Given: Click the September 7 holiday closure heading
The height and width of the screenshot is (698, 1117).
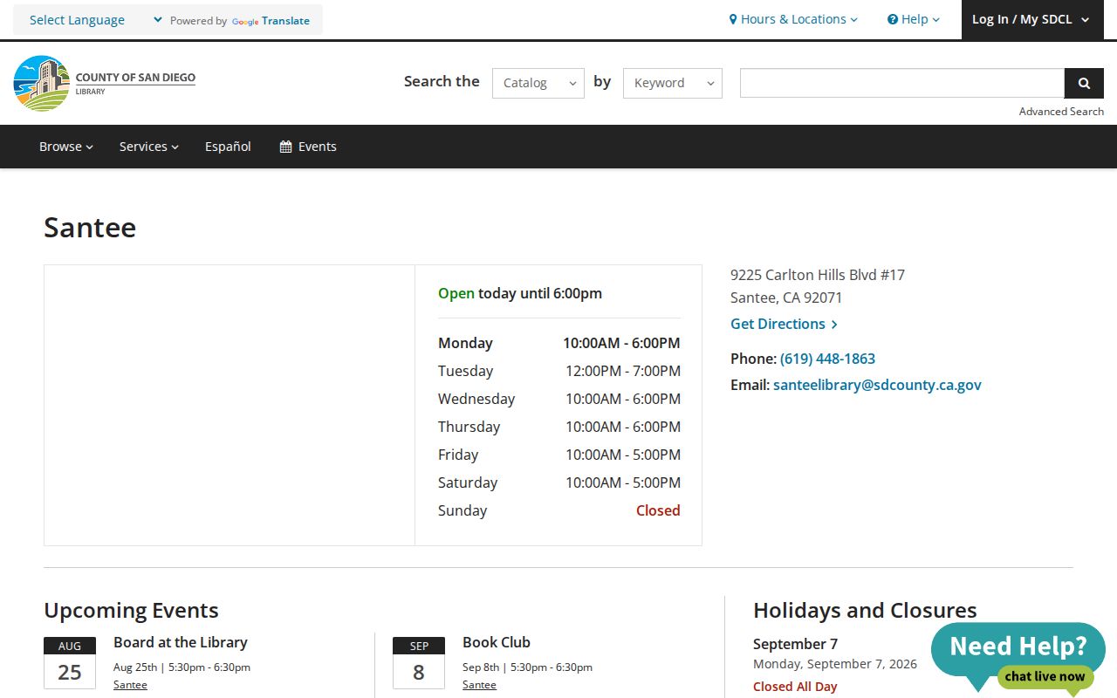Looking at the screenshot, I should [x=795, y=644].
